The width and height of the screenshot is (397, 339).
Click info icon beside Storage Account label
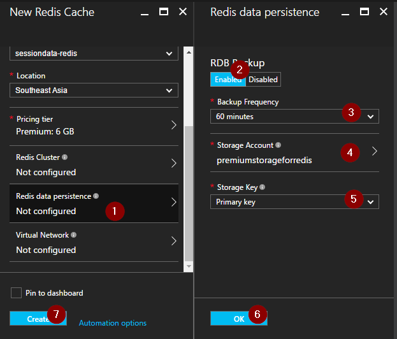click(x=278, y=145)
